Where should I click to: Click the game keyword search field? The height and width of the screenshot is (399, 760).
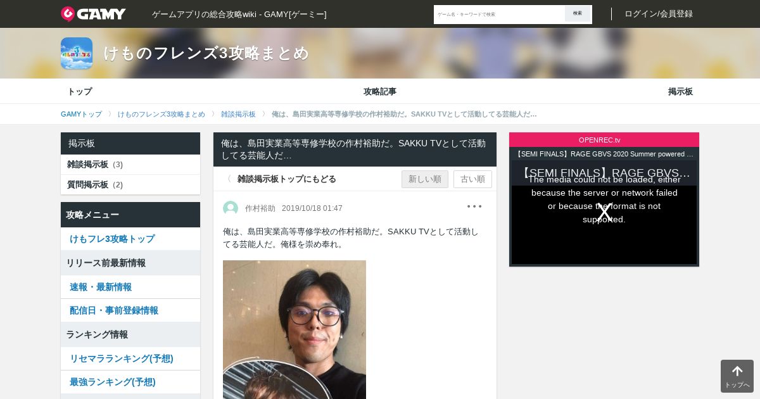[x=500, y=14]
